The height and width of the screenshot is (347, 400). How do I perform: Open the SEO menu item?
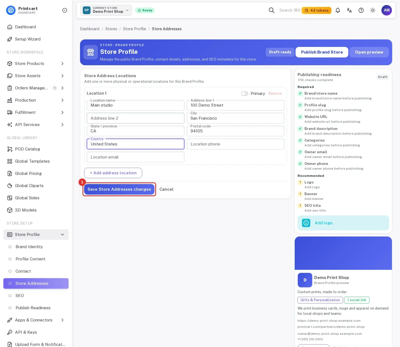36,296
